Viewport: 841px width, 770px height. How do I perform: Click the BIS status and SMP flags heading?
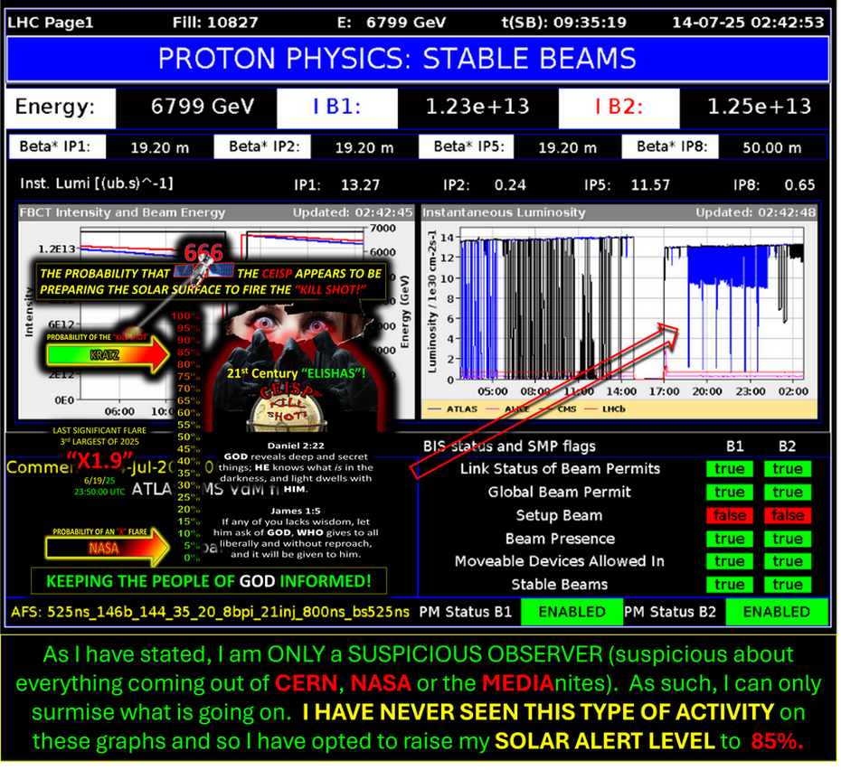coord(509,446)
